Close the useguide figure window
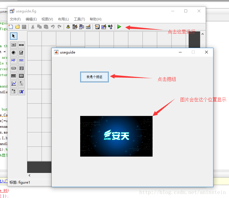This screenshot has width=229, height=198. click(x=207, y=52)
